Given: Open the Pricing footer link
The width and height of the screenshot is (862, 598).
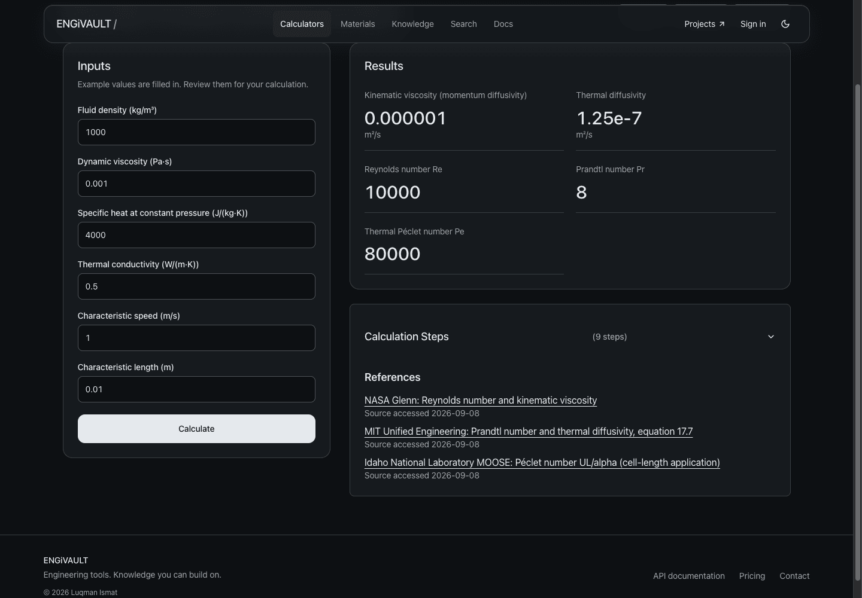Looking at the screenshot, I should [752, 576].
